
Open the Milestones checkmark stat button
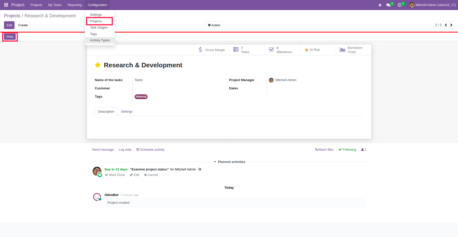[x=282, y=50]
